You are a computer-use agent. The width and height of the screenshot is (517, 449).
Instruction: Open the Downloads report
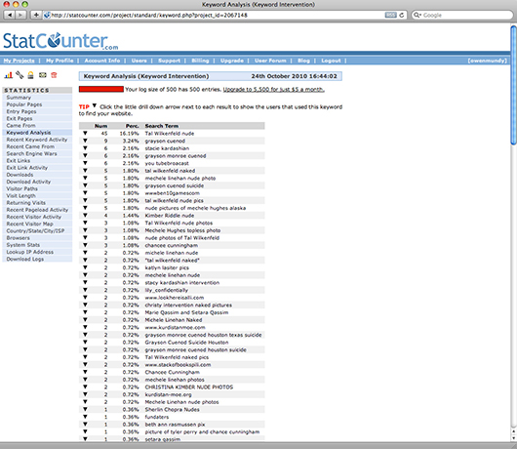pyautogui.click(x=20, y=175)
